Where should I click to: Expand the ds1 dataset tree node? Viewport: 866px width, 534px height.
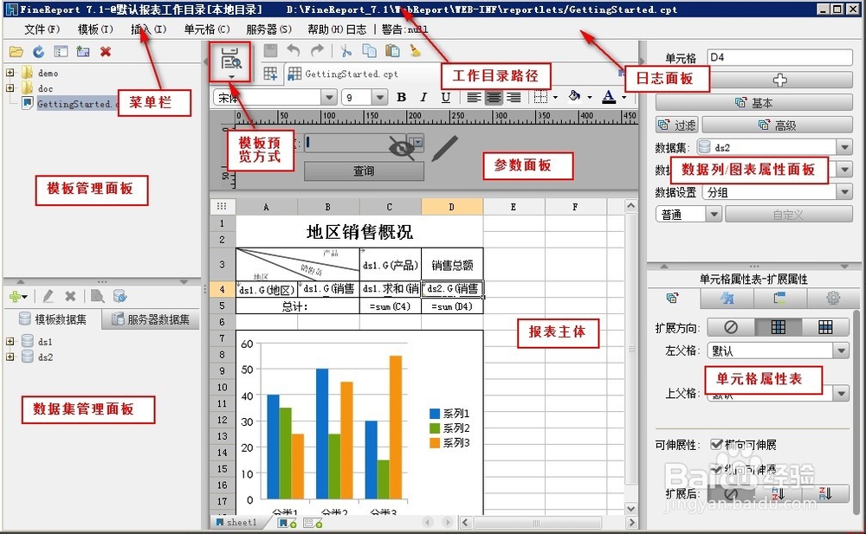pos(9,341)
